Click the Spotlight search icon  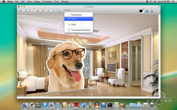click(173, 2)
